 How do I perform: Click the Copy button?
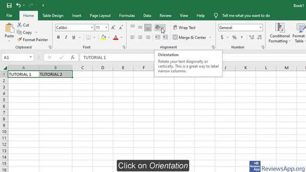tap(24, 32)
